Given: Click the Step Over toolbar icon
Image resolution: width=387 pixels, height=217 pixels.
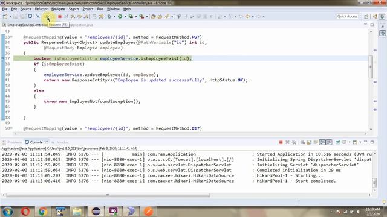Looking at the screenshot, I should [79, 16].
